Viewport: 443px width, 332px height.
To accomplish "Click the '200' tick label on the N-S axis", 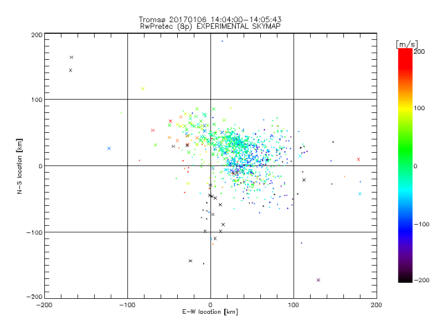I will click(x=37, y=35).
